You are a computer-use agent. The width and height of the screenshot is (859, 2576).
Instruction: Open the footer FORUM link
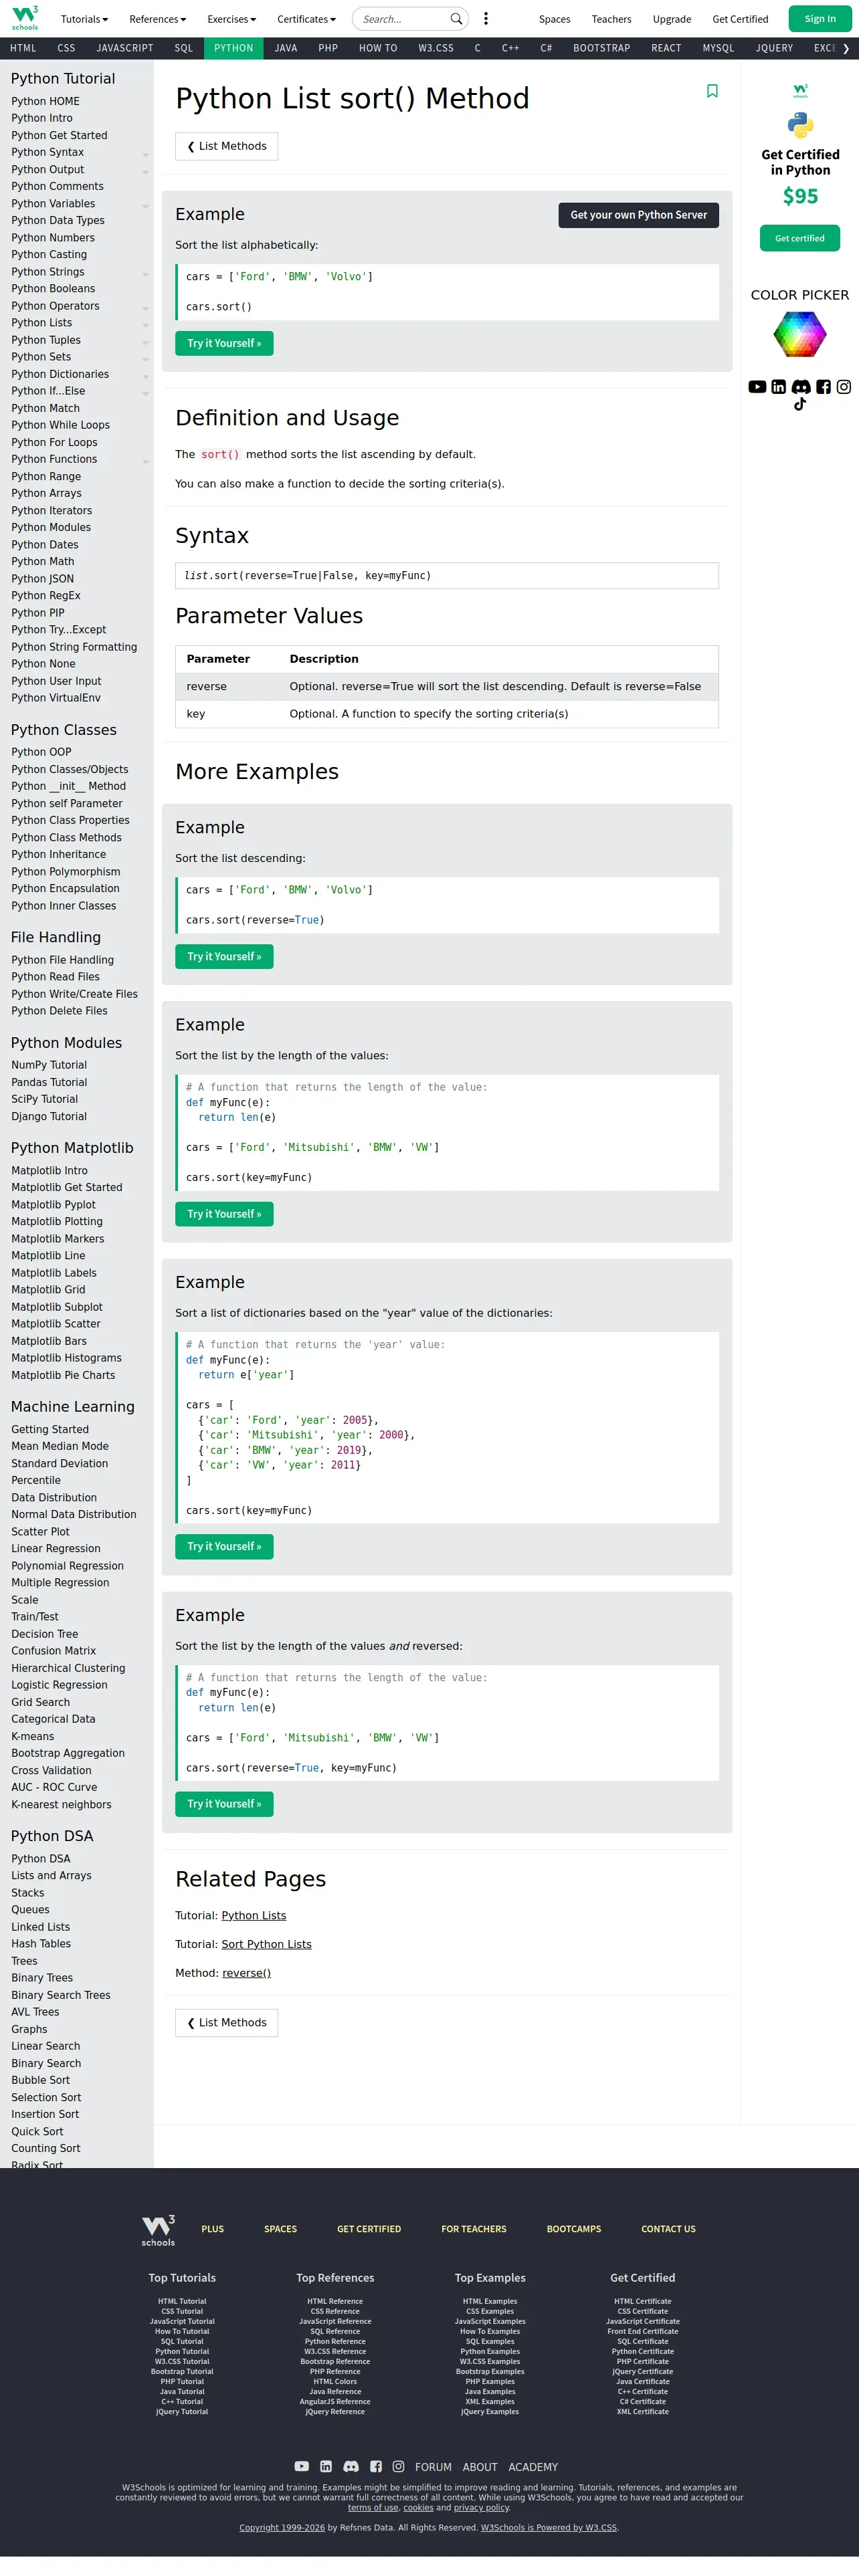(433, 2467)
